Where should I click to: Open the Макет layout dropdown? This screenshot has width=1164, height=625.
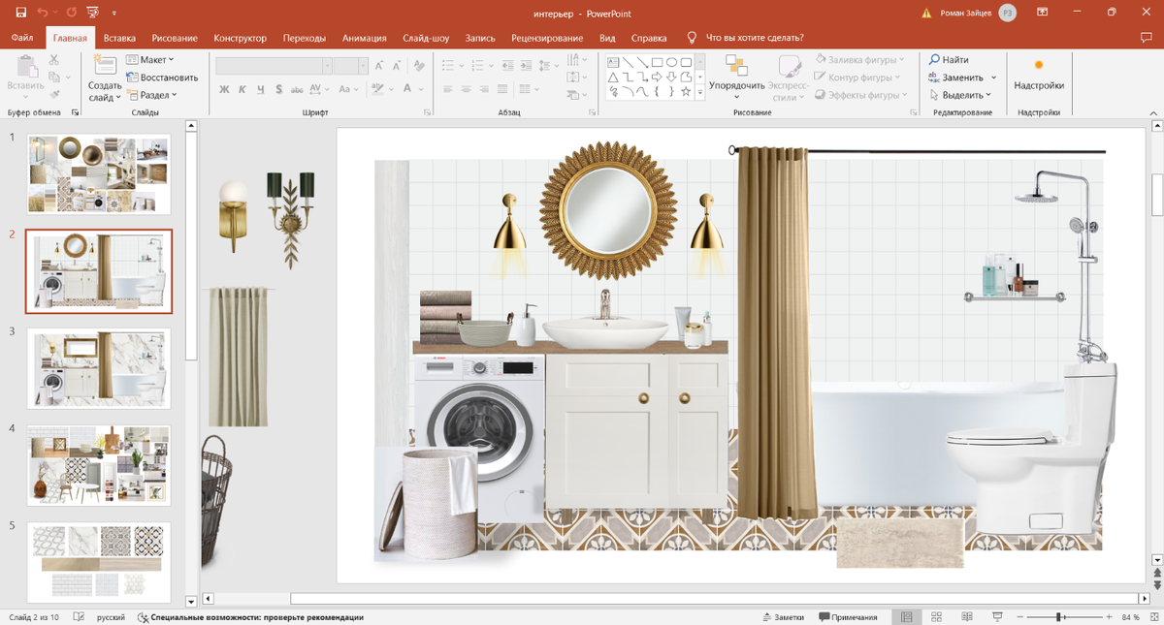150,60
